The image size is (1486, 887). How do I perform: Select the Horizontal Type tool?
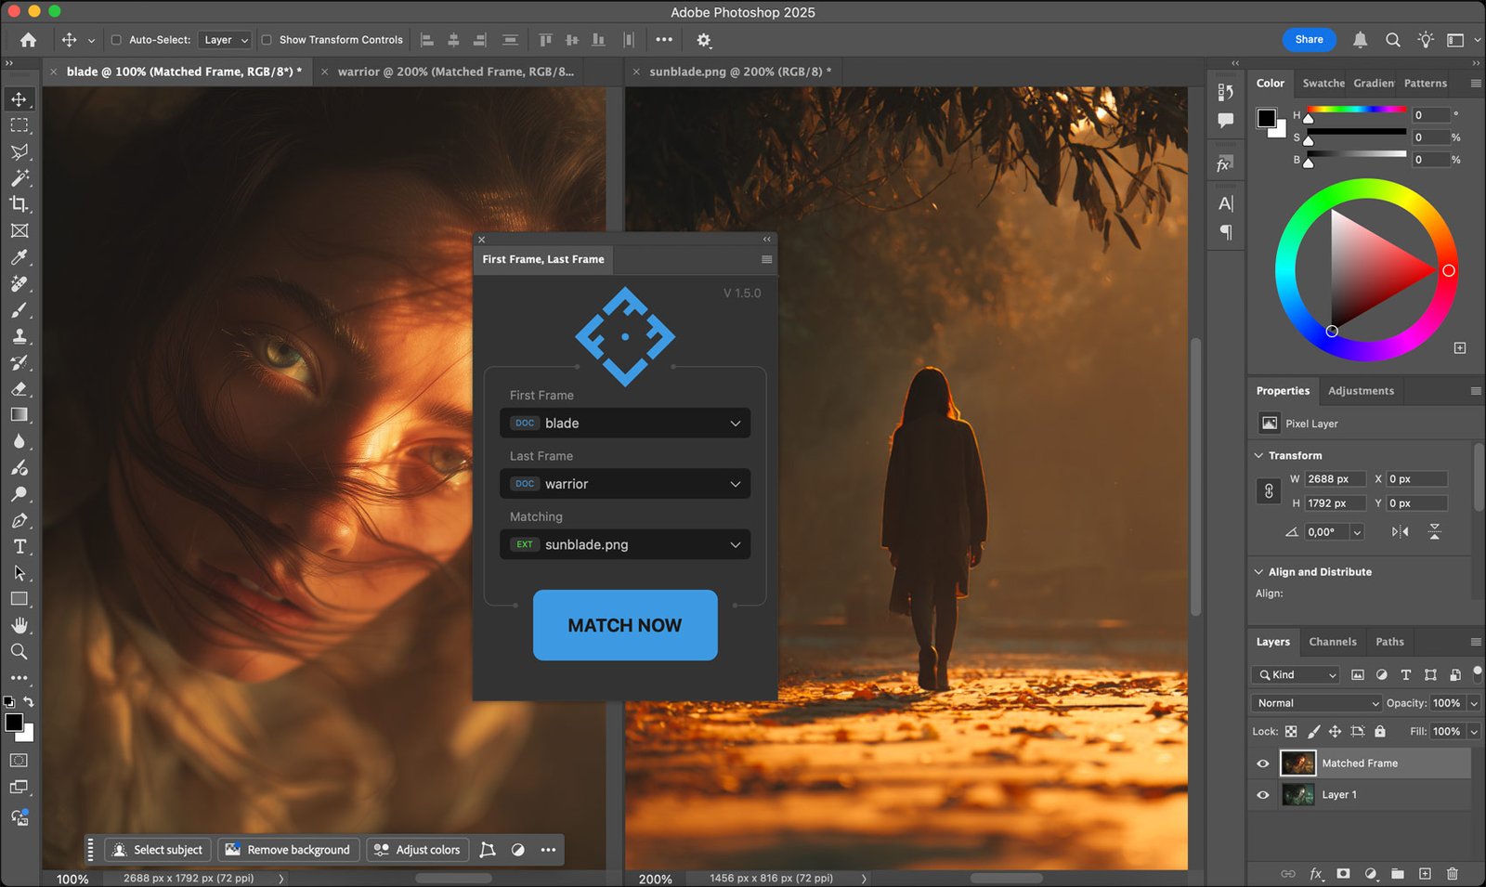[19, 547]
